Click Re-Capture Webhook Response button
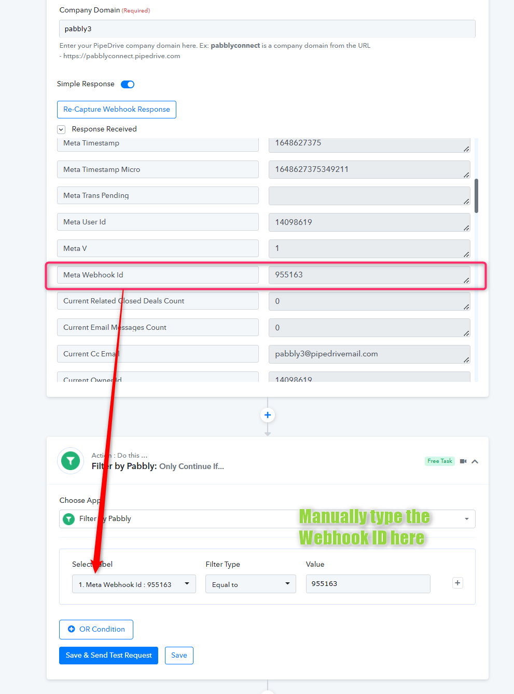This screenshot has height=694, width=514. [117, 110]
